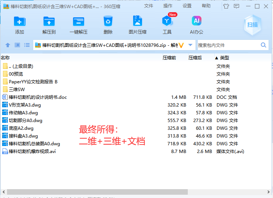Click the Word icon of 棒料切割机的设计说明书.doc
273x198 pixels.
5,97
